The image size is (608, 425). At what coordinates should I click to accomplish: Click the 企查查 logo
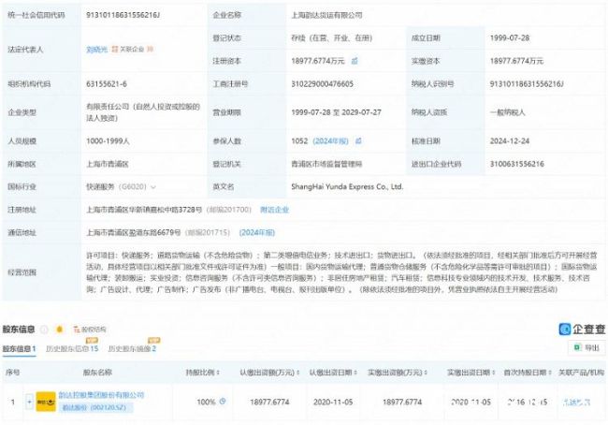tap(582, 330)
